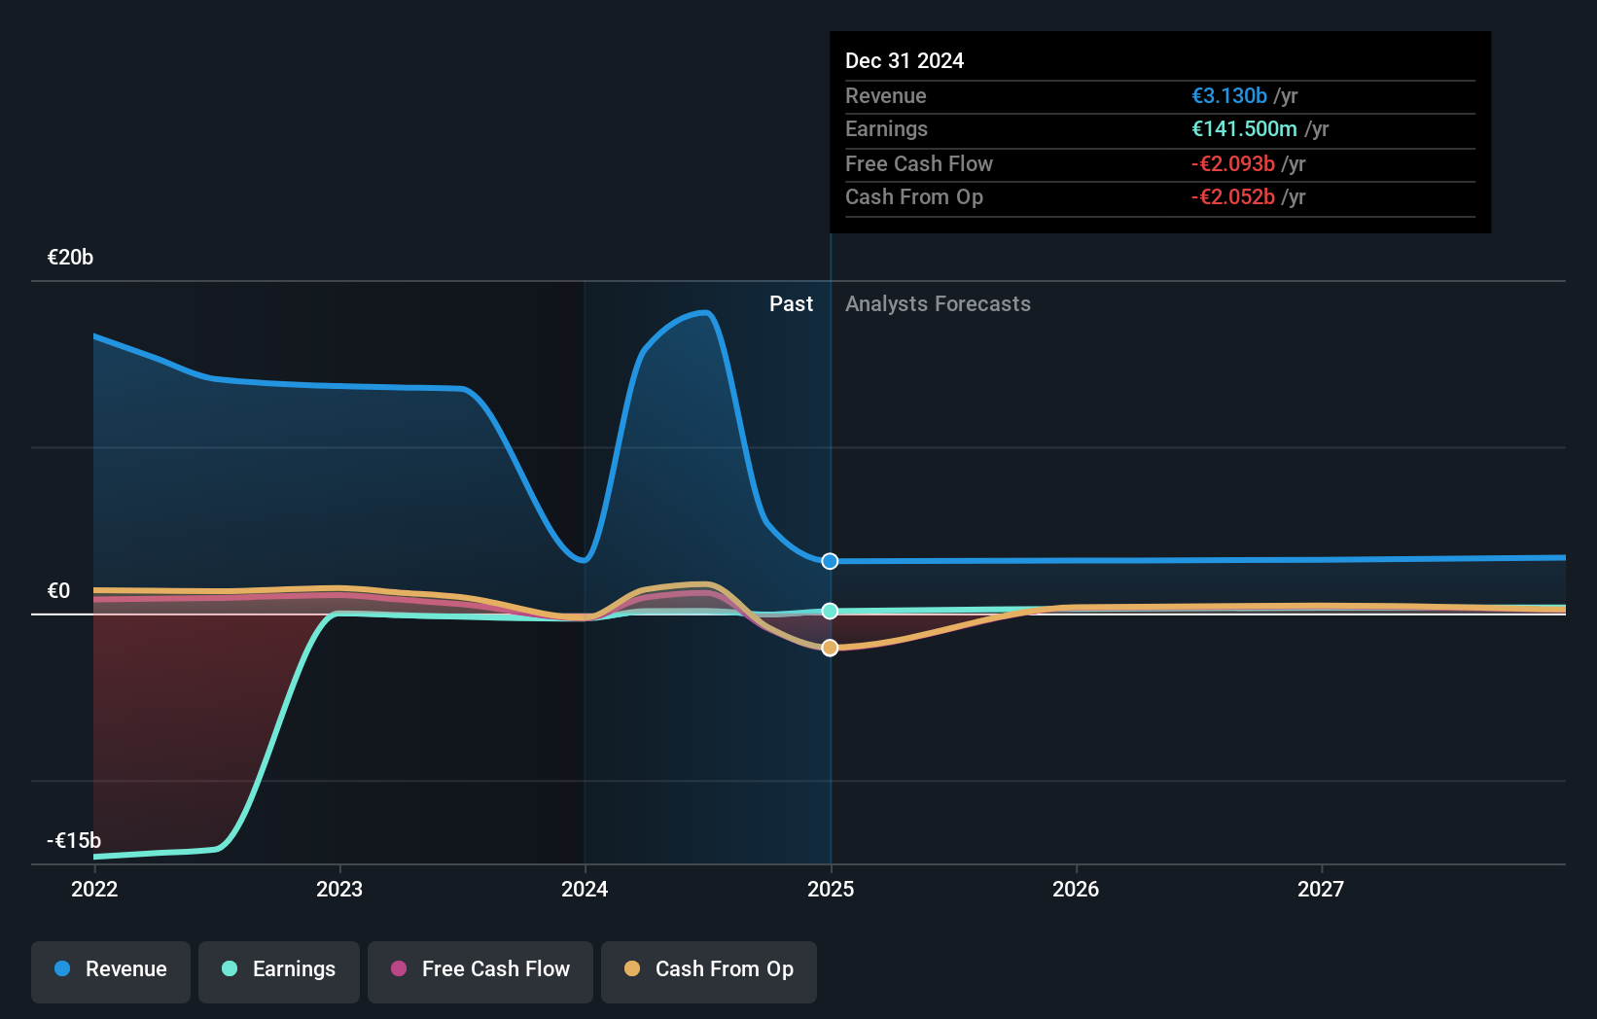The width and height of the screenshot is (1597, 1019).
Task: Select the 2027 x-axis label
Action: (1321, 889)
